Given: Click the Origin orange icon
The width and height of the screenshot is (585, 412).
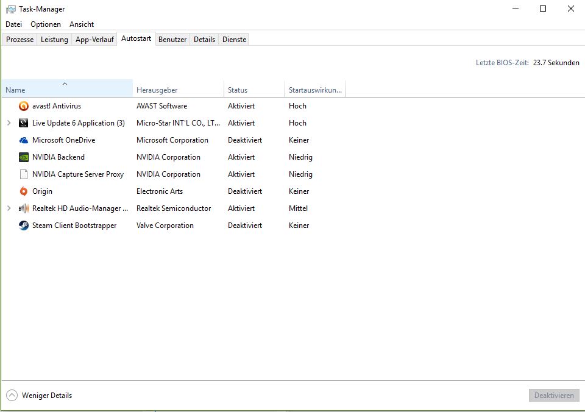Looking at the screenshot, I should (24, 191).
